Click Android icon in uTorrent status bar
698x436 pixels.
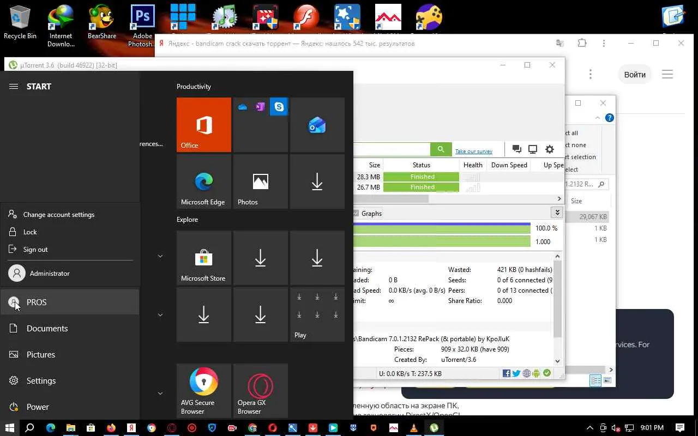pyautogui.click(x=537, y=373)
